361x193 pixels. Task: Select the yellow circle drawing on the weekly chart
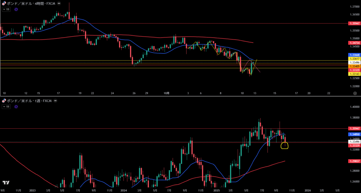coord(284,145)
